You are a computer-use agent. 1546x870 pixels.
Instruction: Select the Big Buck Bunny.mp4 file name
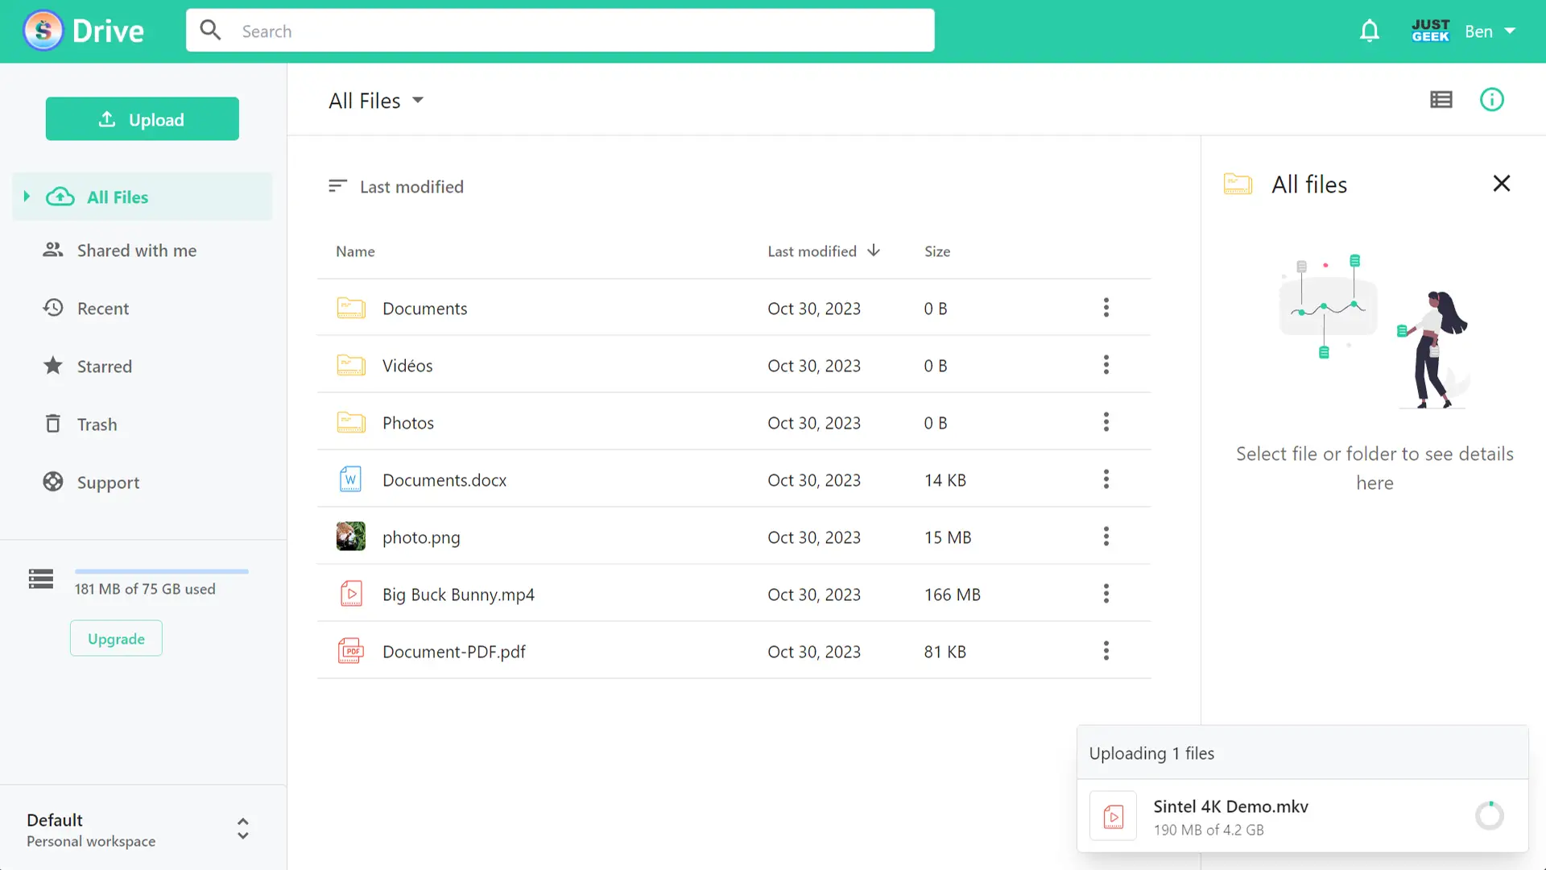click(458, 594)
